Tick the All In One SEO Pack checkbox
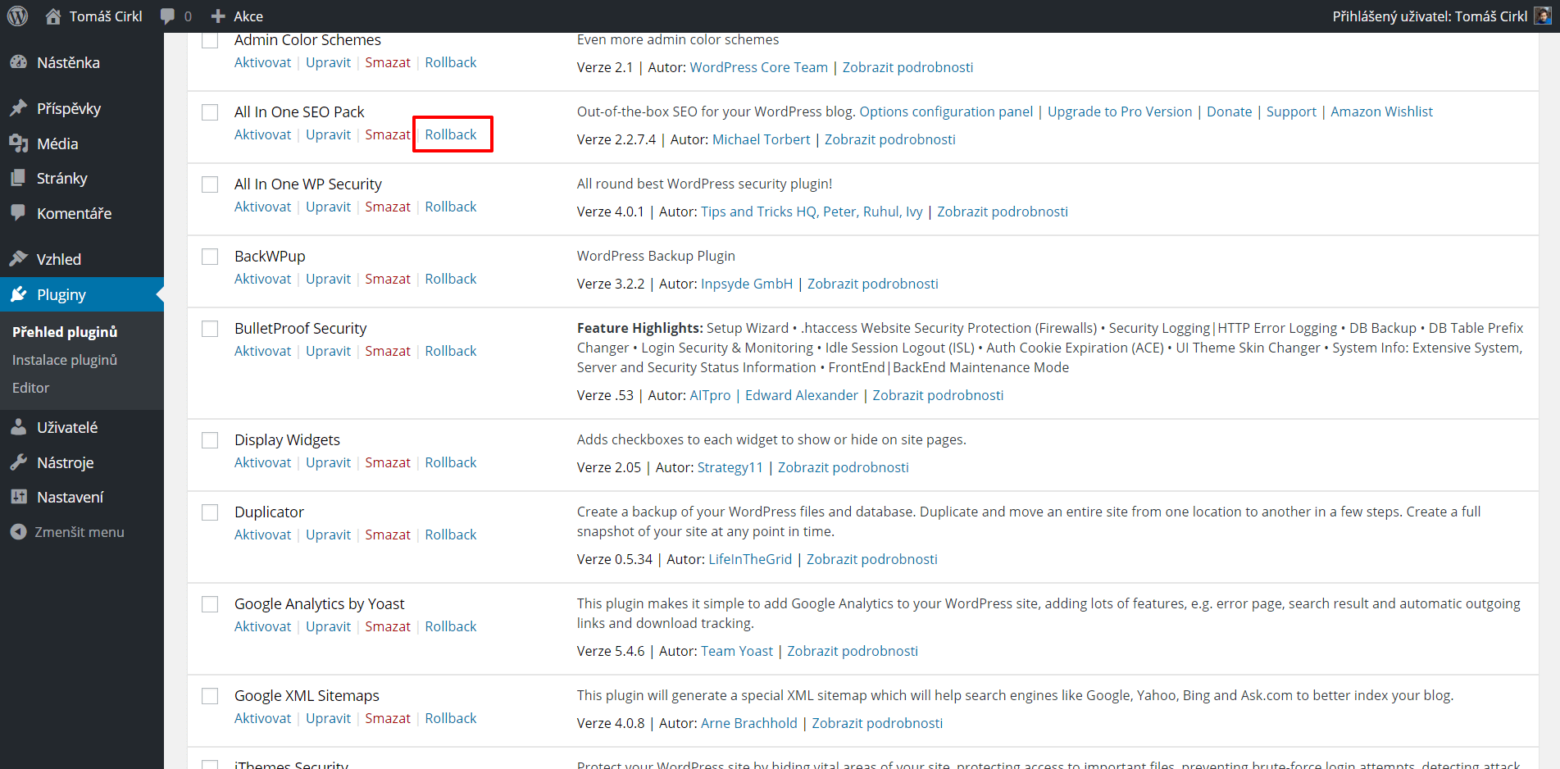Screen dimensions: 1560x769 point(210,112)
